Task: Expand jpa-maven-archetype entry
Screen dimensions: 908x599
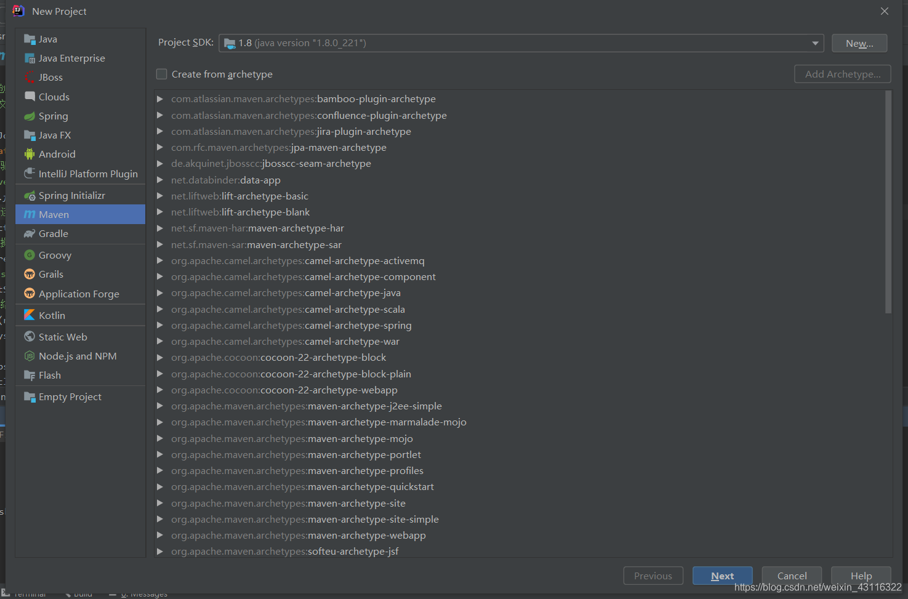Action: 160,148
